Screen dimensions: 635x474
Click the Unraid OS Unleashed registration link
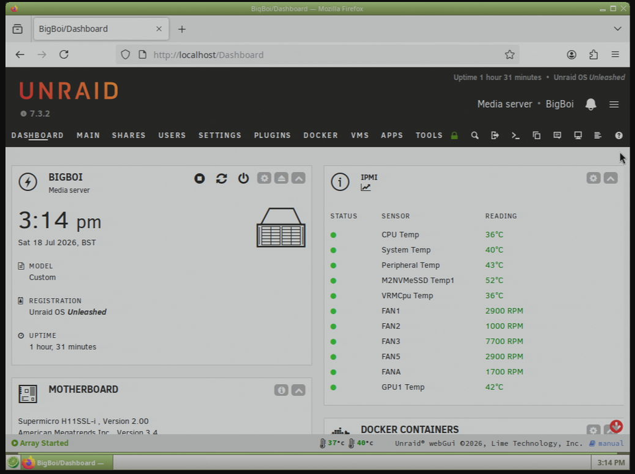coord(67,312)
